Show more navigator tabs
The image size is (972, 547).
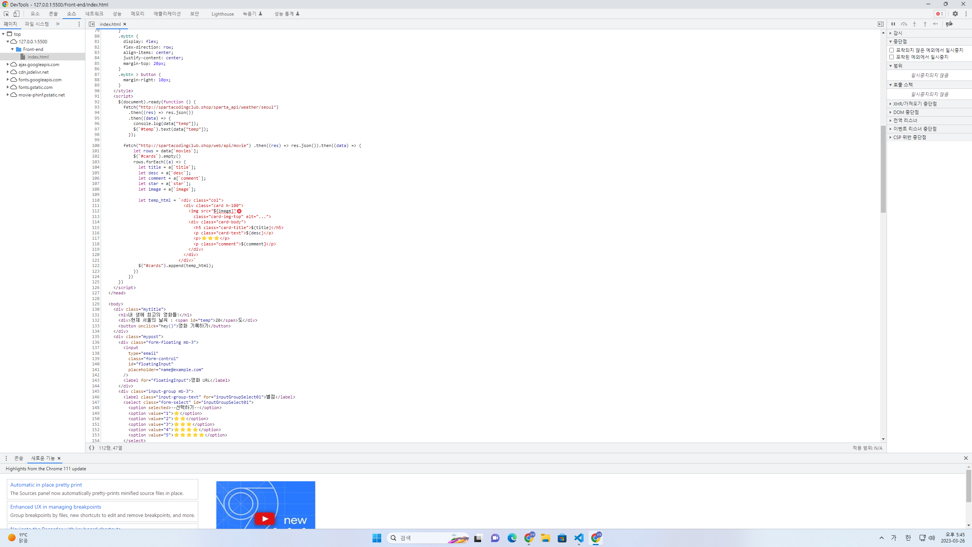point(58,24)
